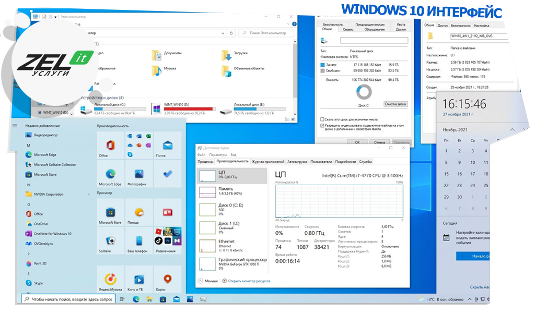The image size is (535, 313).
Task: Open the To Do checkmark tile
Action: (168, 174)
